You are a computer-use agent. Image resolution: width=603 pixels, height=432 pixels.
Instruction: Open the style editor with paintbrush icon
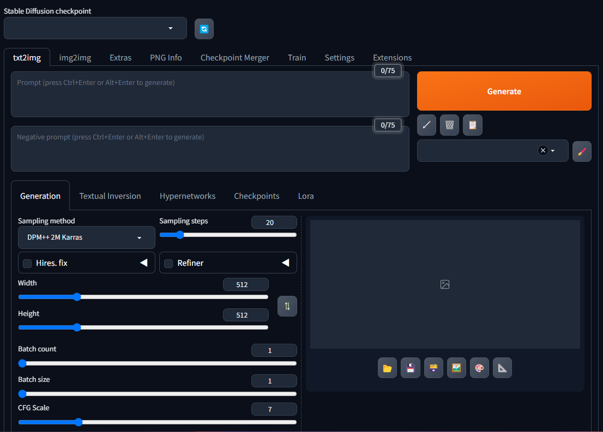click(x=582, y=151)
